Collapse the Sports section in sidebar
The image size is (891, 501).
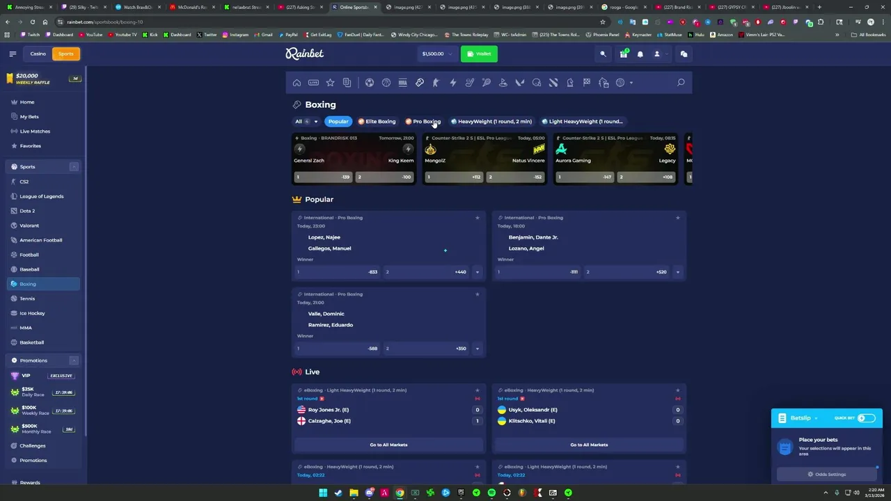(x=74, y=167)
